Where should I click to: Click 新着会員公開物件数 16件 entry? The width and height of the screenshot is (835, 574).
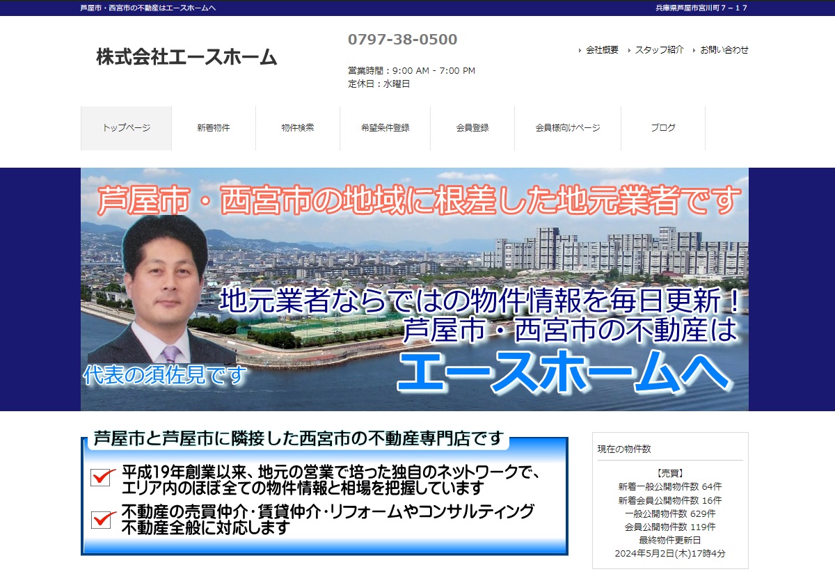point(670,500)
